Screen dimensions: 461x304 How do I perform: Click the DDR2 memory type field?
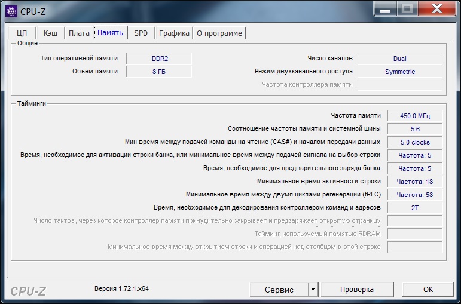[x=159, y=59]
